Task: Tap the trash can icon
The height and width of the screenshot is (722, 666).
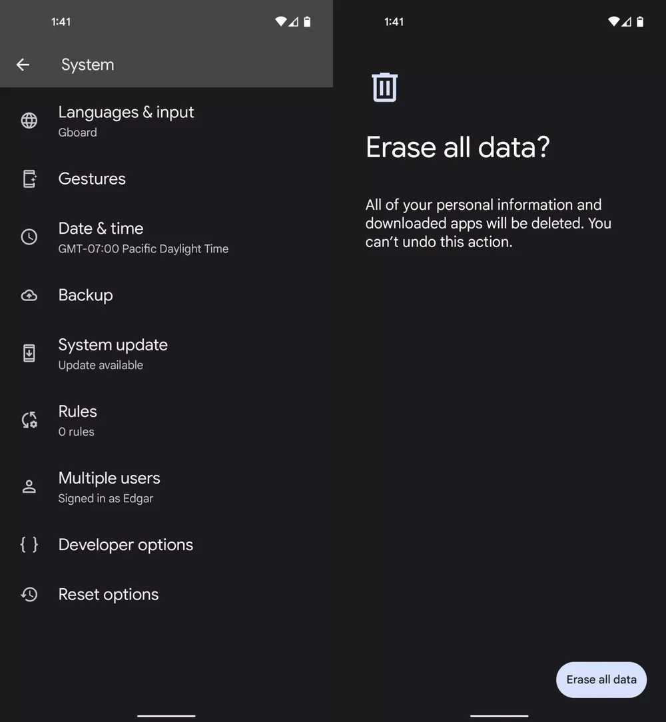Action: pyautogui.click(x=384, y=87)
